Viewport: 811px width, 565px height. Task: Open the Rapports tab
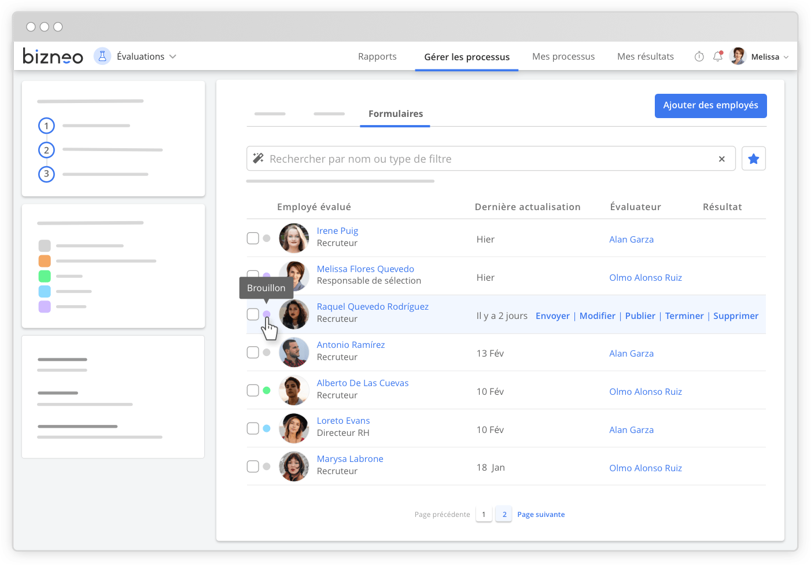click(377, 56)
